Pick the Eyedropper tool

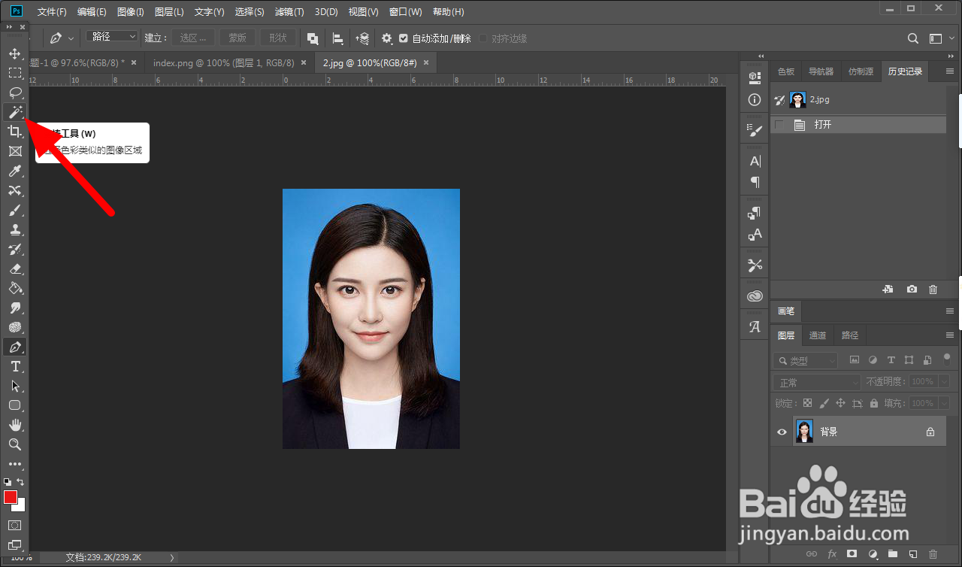click(x=14, y=171)
